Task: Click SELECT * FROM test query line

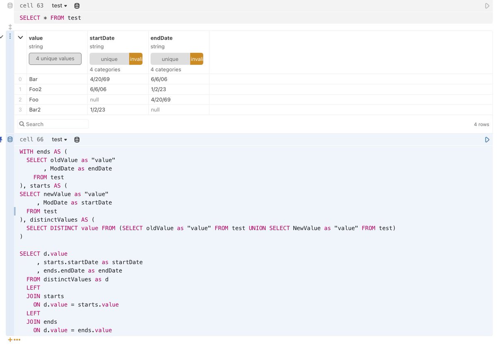Action: coord(51,18)
